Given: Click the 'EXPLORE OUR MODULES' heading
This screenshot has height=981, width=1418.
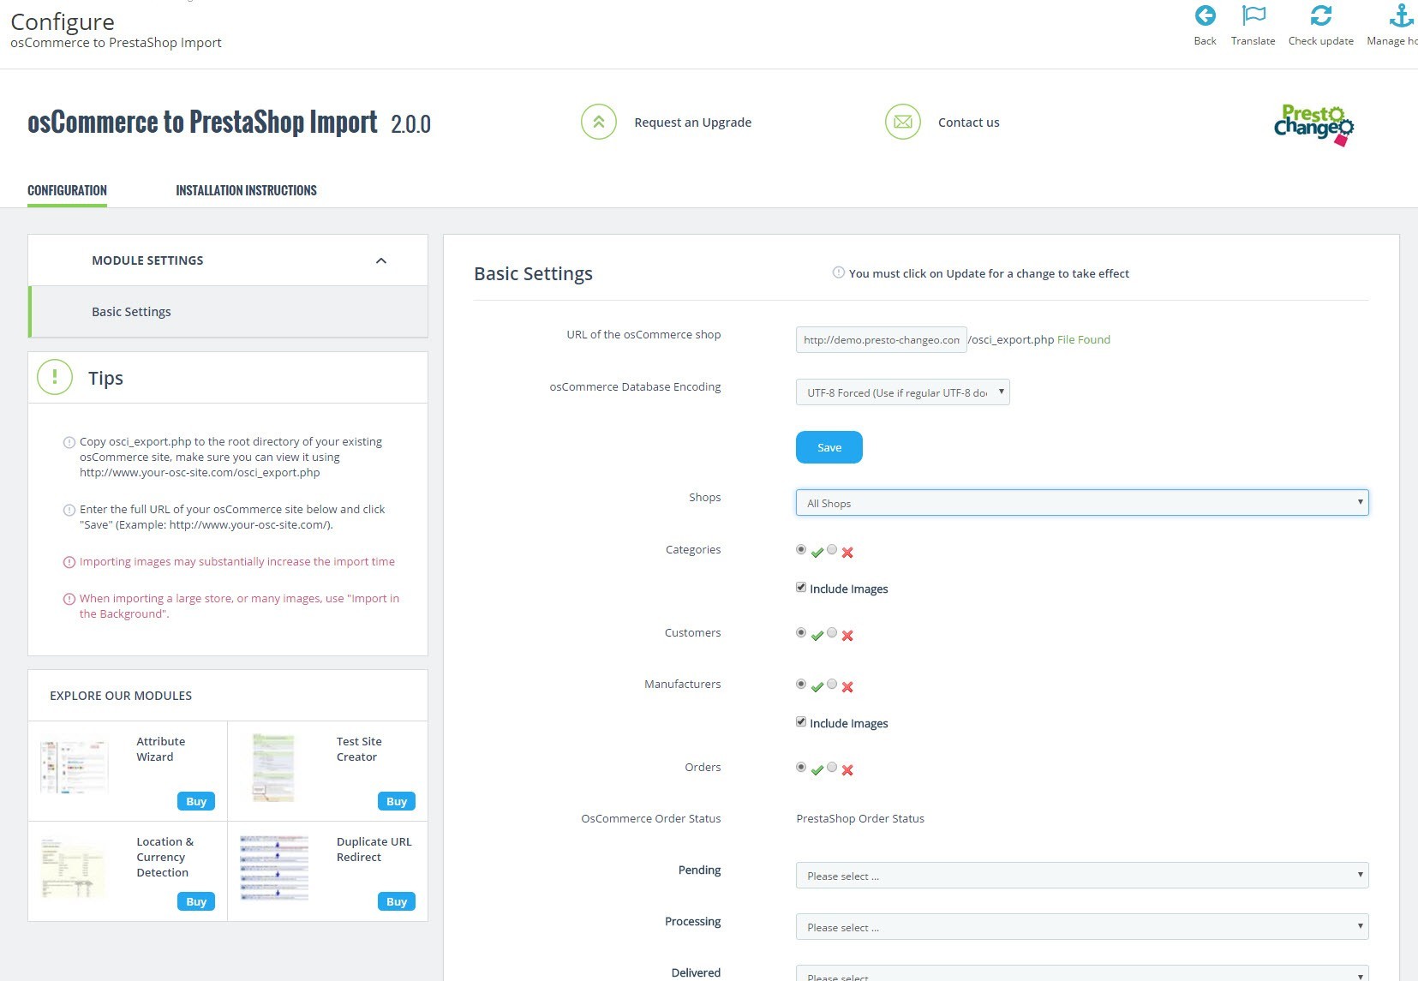Looking at the screenshot, I should coord(121,696).
